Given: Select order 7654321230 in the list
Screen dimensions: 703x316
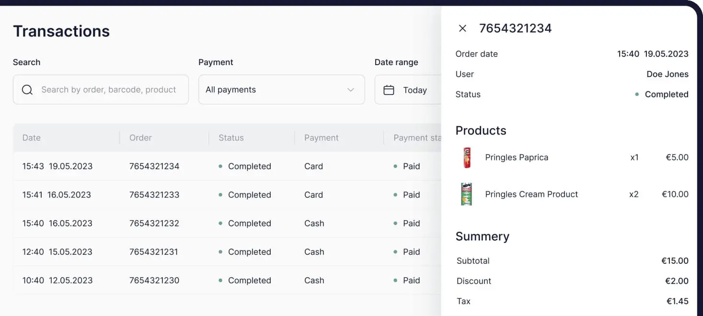Looking at the screenshot, I should pyautogui.click(x=154, y=280).
